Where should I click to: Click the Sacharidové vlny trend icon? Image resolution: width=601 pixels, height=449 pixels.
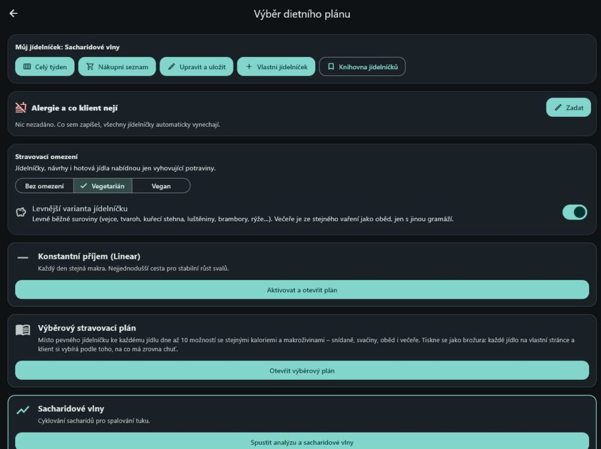[x=23, y=410]
